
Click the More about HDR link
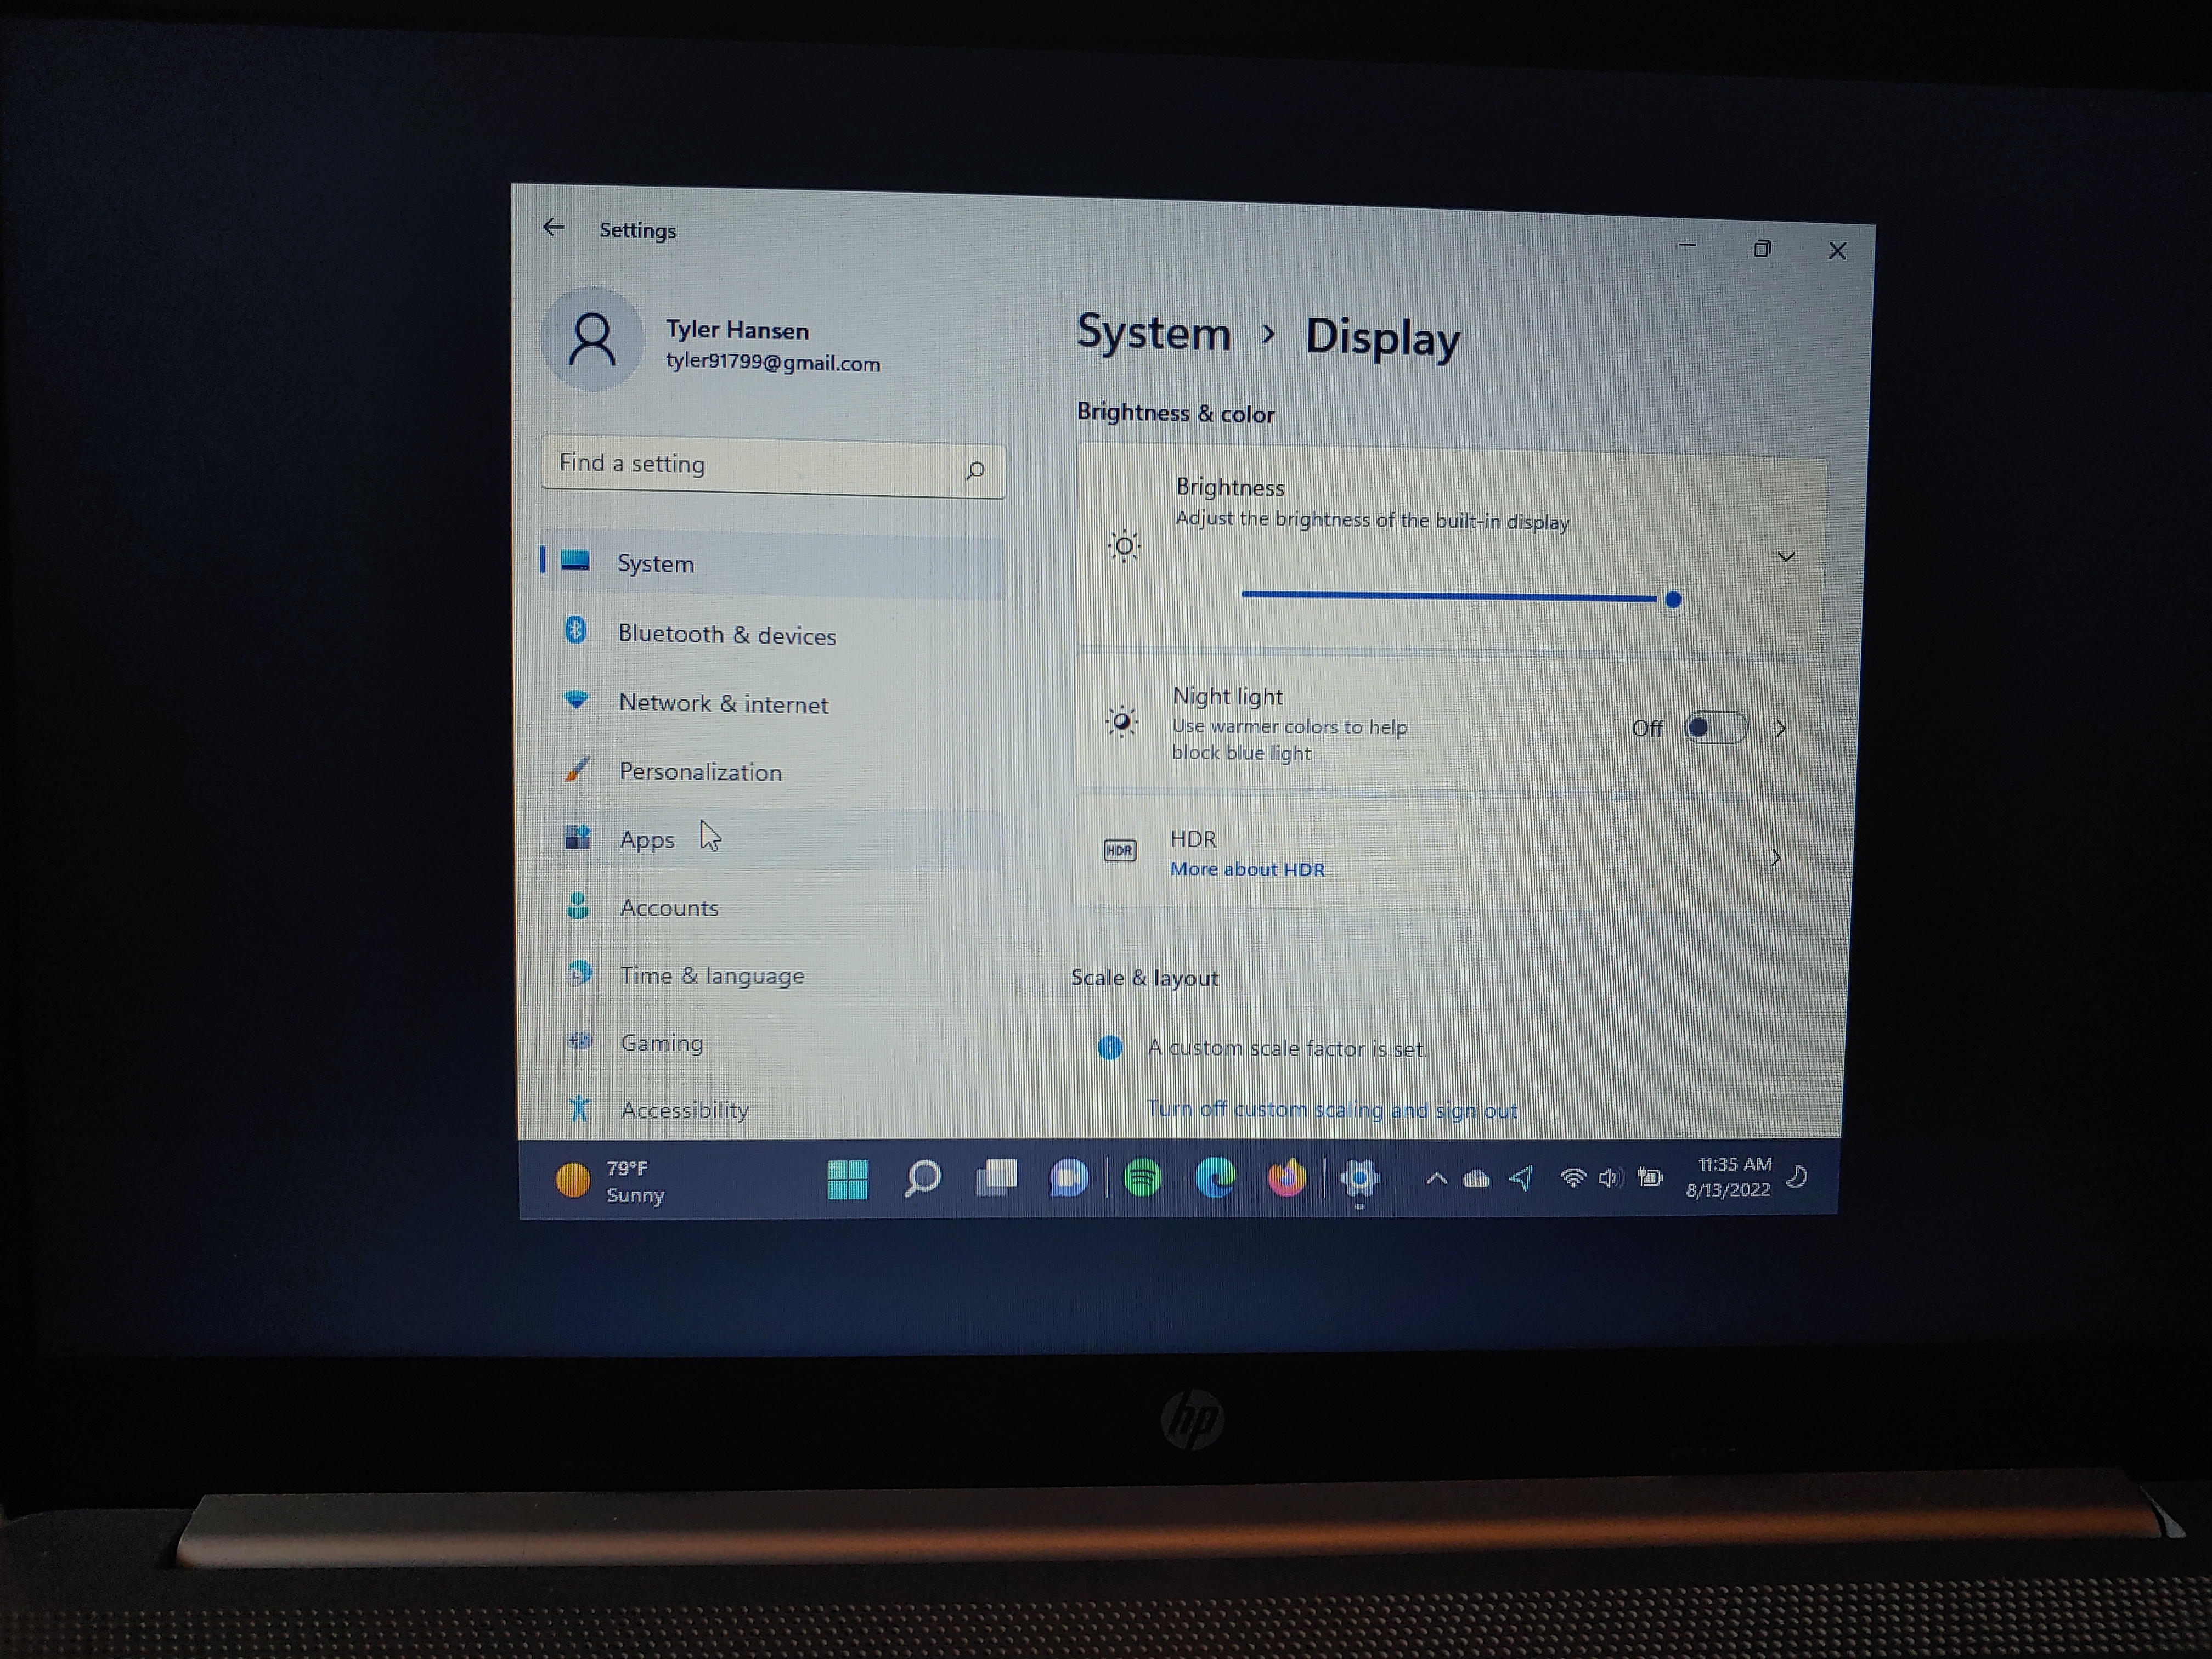click(x=1247, y=869)
